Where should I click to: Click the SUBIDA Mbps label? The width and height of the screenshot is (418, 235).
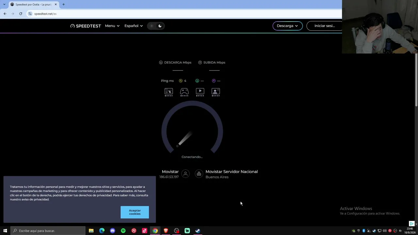[x=214, y=62]
